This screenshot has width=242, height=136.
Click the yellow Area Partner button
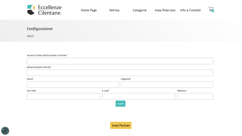point(121,125)
